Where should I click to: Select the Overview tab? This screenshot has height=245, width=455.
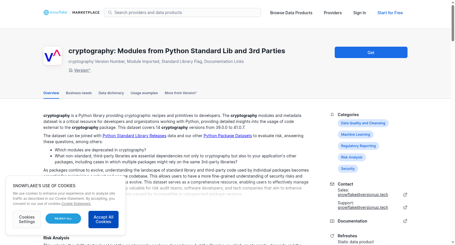(51, 93)
